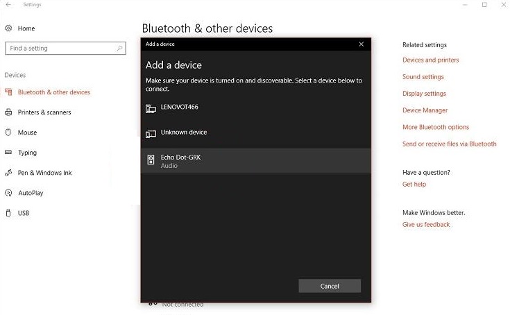Click the search magnifier icon
Image resolution: width=510 pixels, height=315 pixels.
coord(119,48)
